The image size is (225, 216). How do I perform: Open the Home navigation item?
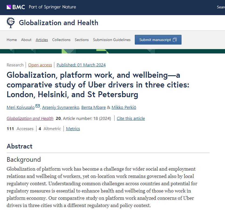click(x=12, y=40)
